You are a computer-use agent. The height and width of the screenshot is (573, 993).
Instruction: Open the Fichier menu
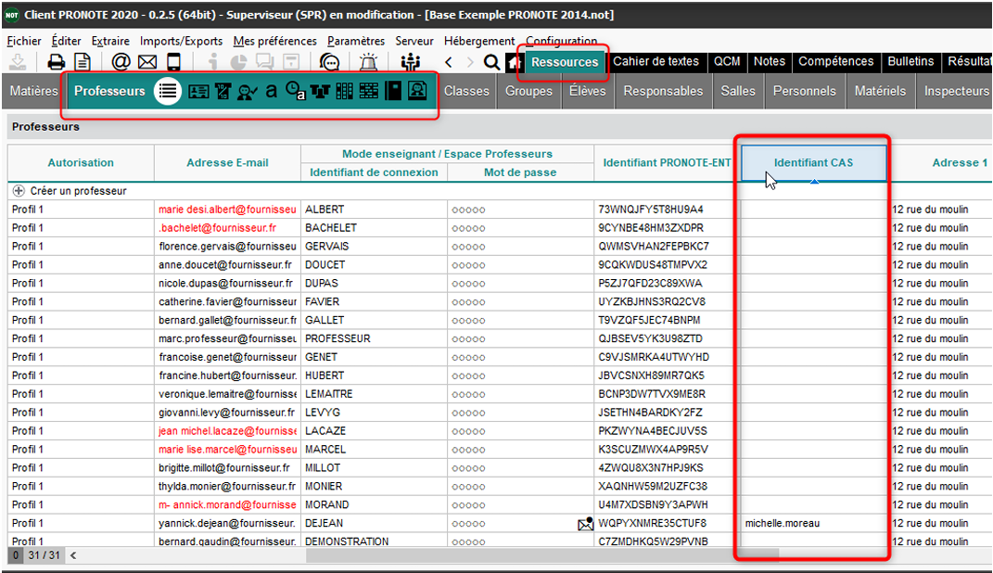pos(24,41)
